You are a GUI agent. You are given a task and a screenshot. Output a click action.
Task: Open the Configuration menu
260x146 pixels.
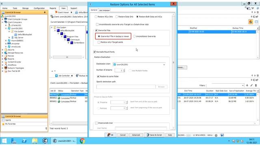(39, 8)
